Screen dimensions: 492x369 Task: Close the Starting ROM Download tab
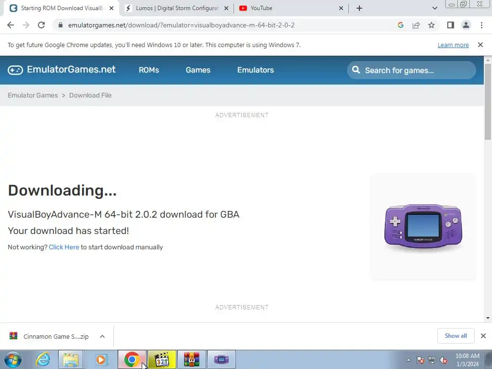tap(111, 8)
